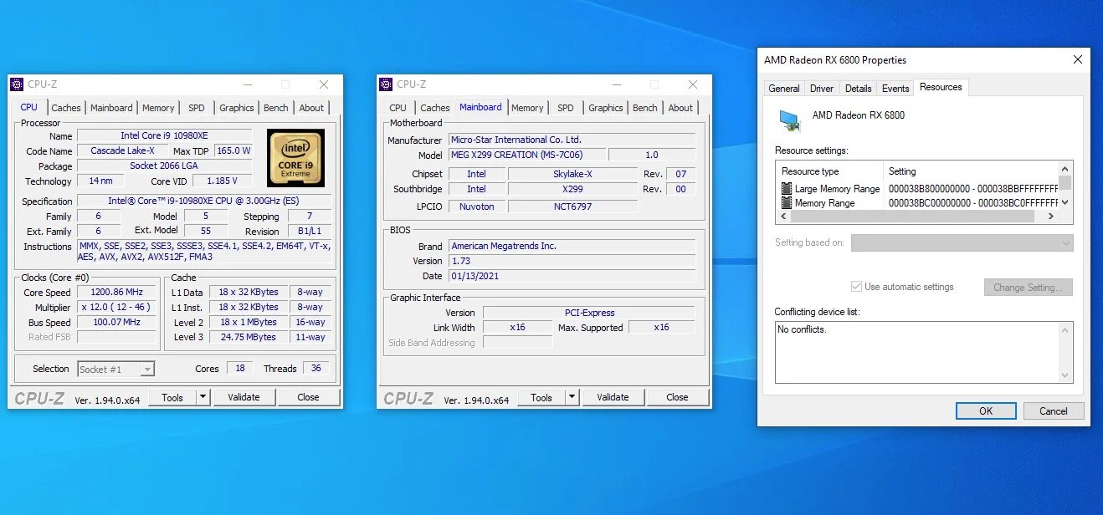
Task: Click OK in Radeon Properties dialog
Action: [986, 410]
